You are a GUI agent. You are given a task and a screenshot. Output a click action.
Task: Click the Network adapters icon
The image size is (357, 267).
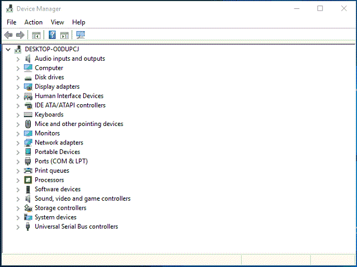tap(28, 143)
